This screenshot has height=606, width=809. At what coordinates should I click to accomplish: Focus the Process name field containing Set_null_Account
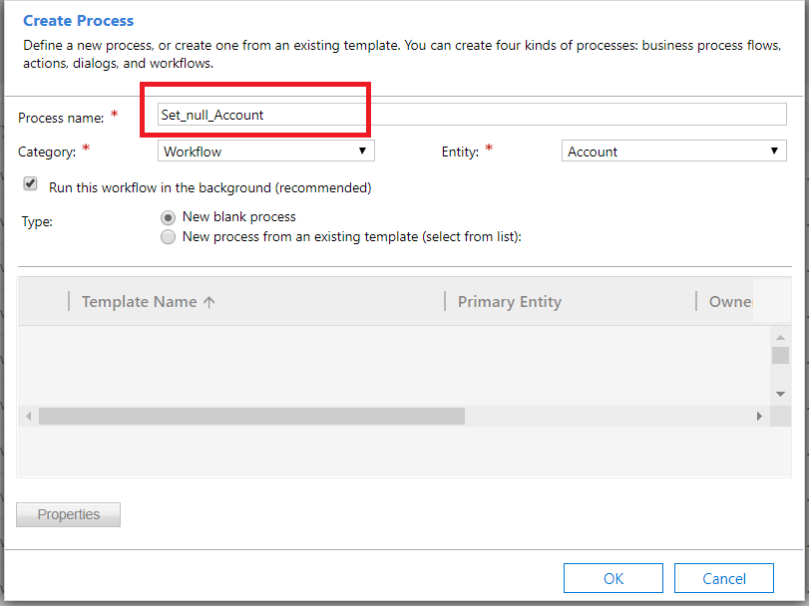[472, 115]
